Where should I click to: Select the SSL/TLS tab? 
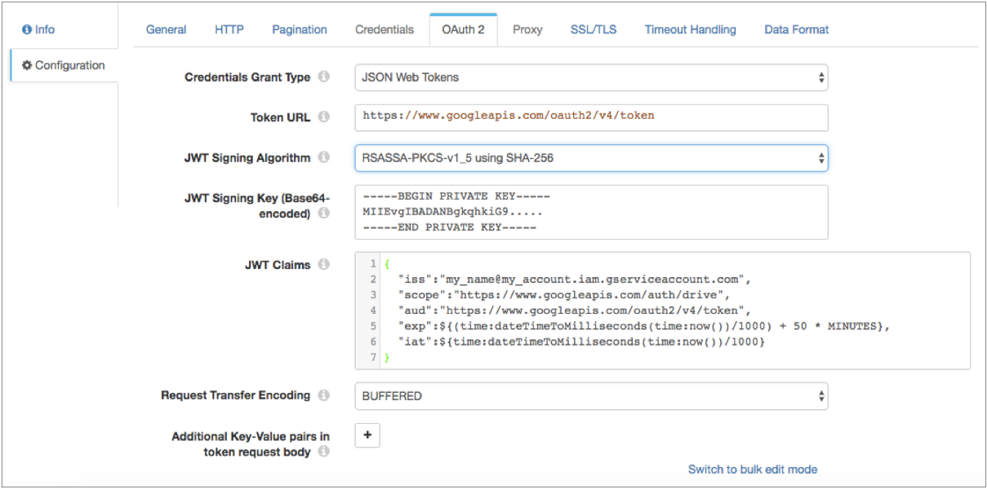click(x=594, y=29)
